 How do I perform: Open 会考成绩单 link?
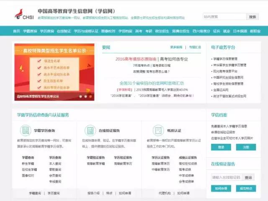186,181
